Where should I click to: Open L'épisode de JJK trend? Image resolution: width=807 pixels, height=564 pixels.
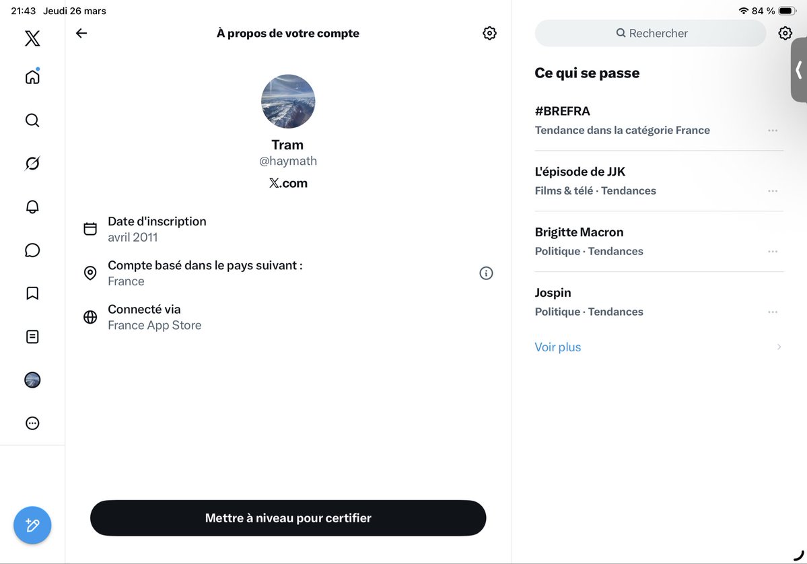(x=660, y=180)
